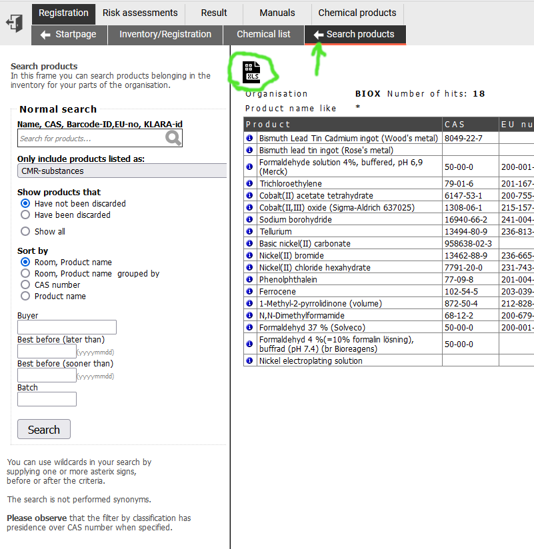
Task: Click into the Batch input field
Action: 47,399
